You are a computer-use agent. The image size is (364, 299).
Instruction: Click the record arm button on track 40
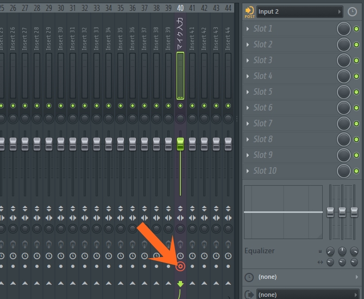(180, 266)
